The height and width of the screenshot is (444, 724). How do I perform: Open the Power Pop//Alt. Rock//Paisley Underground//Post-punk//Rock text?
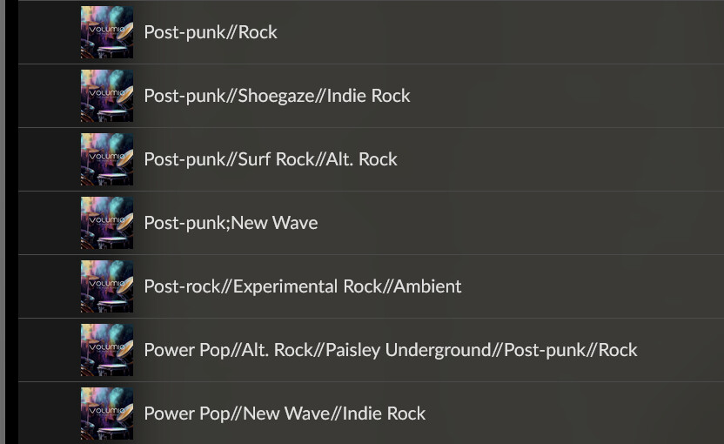pos(391,350)
